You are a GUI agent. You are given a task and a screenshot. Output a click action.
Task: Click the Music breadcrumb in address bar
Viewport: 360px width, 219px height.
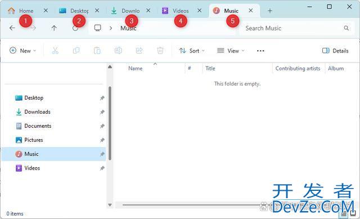click(x=128, y=28)
